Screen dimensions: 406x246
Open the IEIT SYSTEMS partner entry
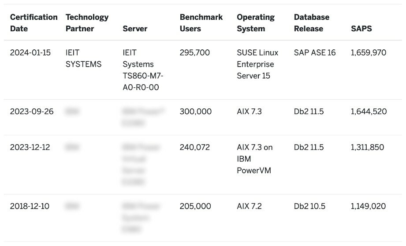(x=83, y=59)
